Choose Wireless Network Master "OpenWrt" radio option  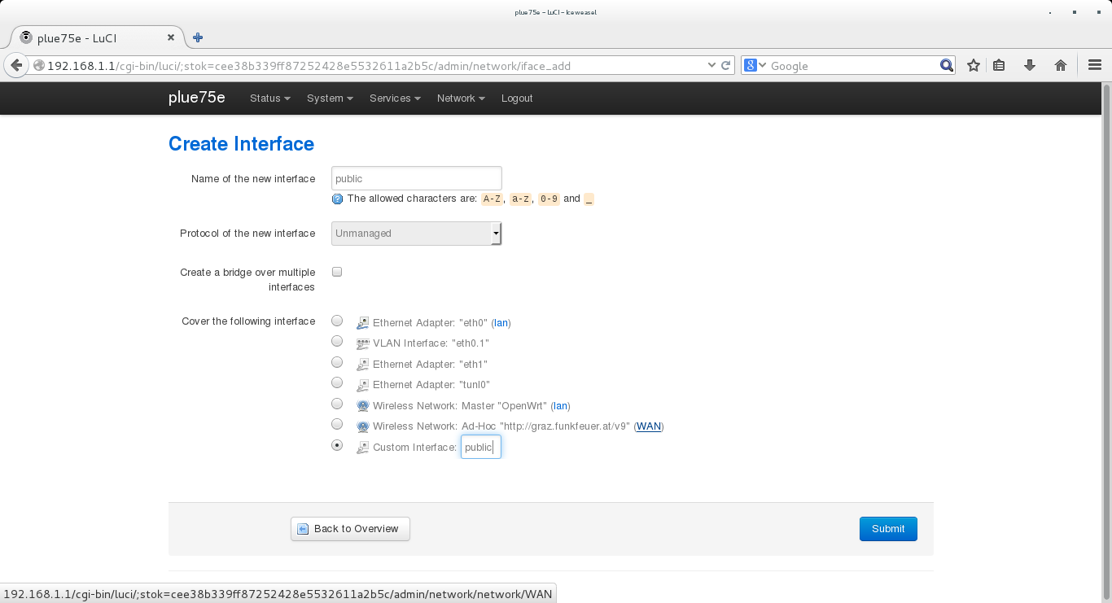coord(337,404)
